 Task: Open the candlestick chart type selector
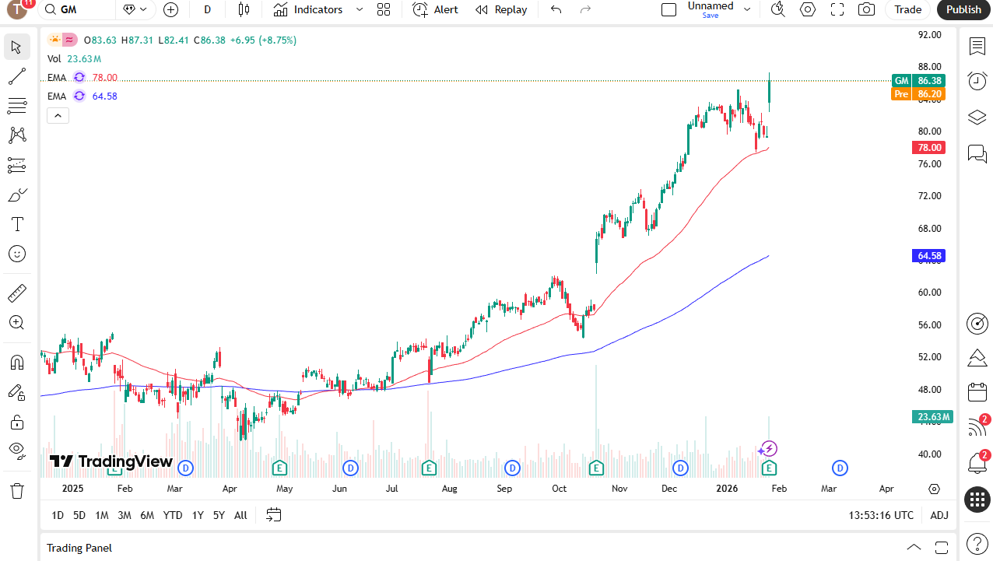pos(244,9)
